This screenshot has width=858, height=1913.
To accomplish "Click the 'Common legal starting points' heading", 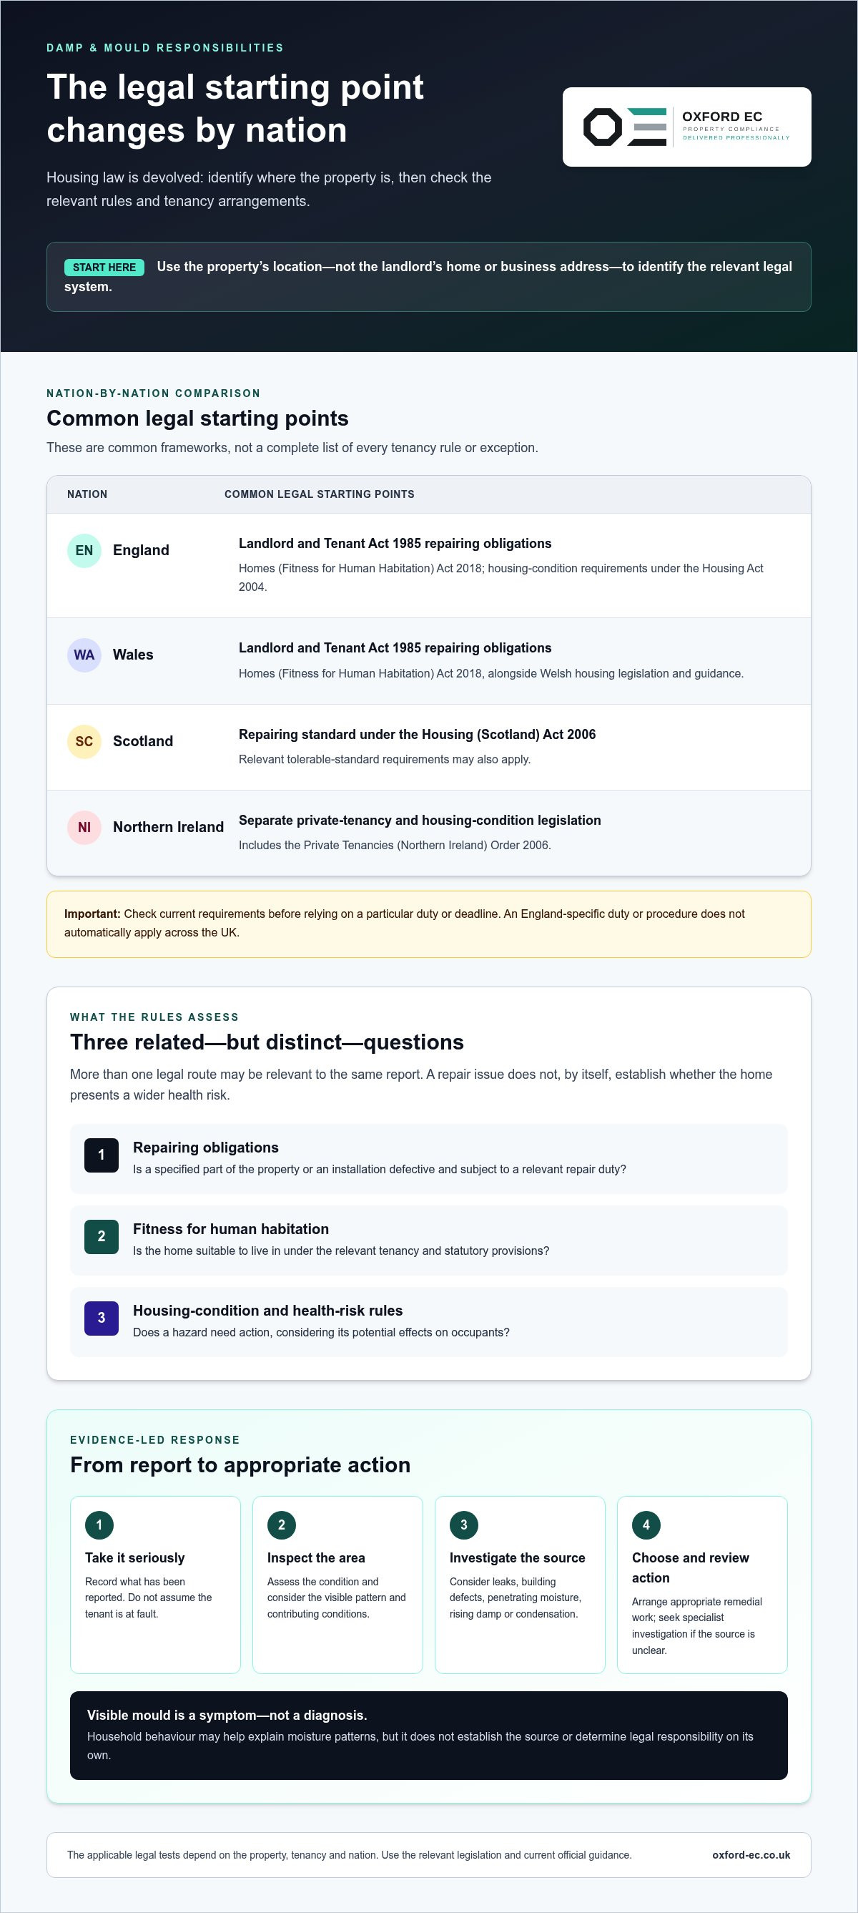I will (x=197, y=418).
